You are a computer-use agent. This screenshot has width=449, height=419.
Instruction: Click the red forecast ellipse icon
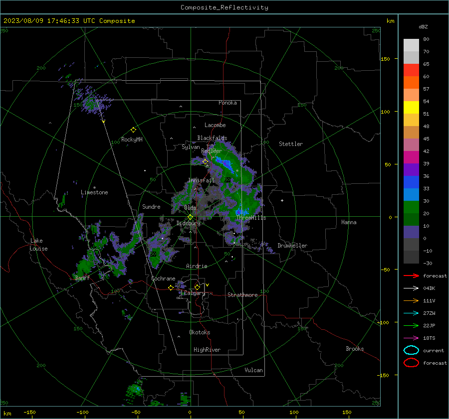411,363
